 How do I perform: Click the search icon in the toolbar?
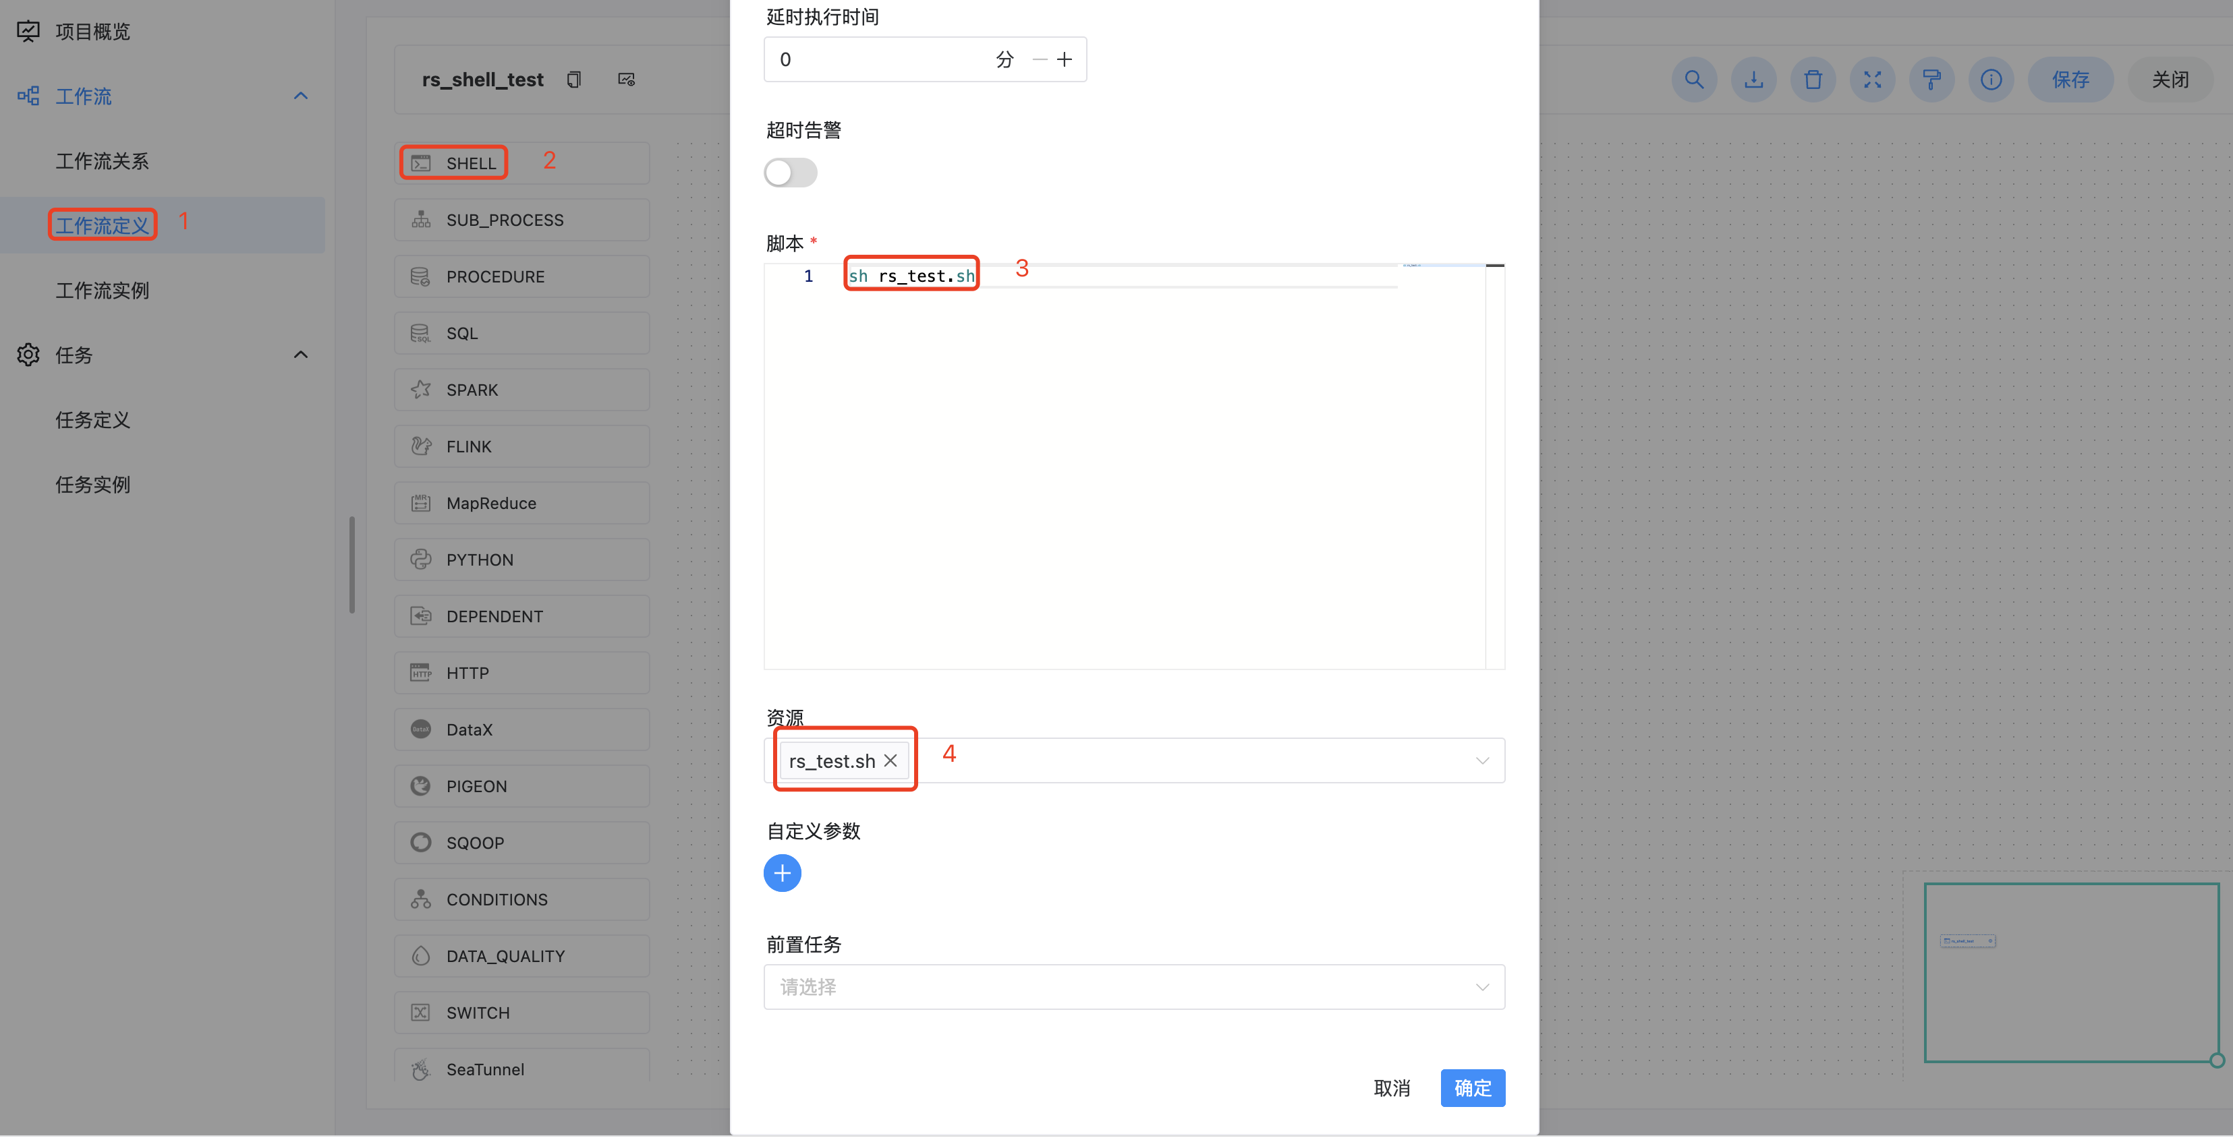pos(1693,80)
